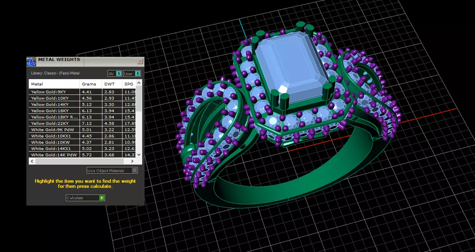This screenshot has height=252, width=475.
Task: Click the vertical scrollbar thumb
Action: point(139,99)
